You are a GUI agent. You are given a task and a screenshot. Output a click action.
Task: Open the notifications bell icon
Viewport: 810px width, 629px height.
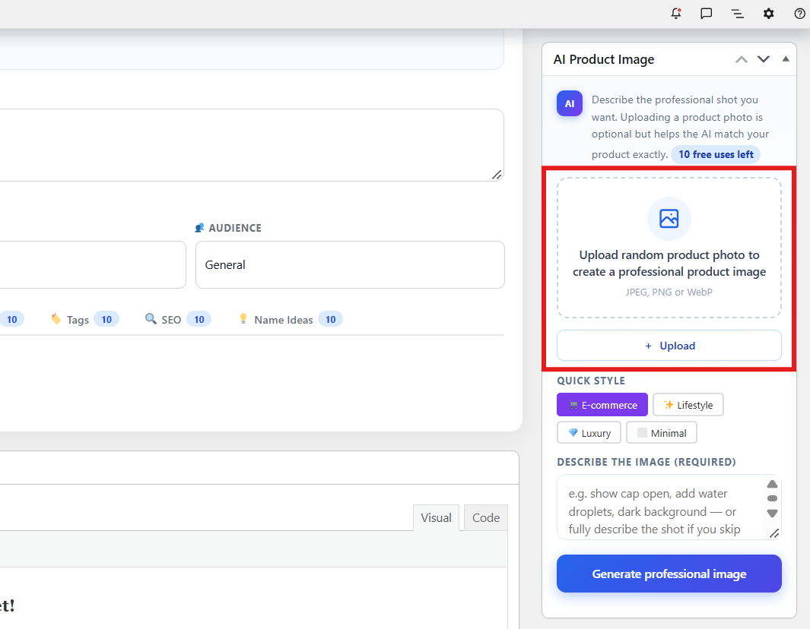[x=675, y=14]
